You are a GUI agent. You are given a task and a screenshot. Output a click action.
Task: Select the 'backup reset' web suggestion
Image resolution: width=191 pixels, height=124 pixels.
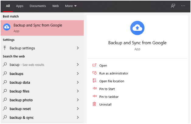tap(42, 109)
